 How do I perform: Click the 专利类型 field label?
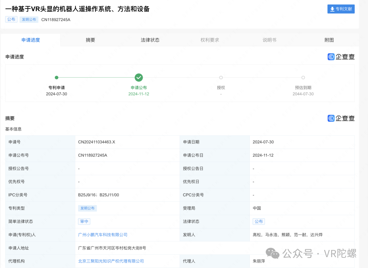pyautogui.click(x=16, y=208)
